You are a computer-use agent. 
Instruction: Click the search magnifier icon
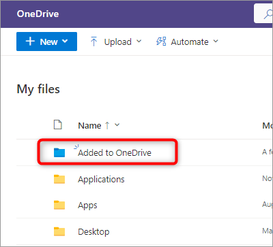tap(268, 14)
